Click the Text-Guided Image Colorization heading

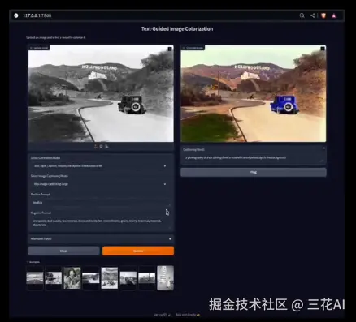coord(177,29)
